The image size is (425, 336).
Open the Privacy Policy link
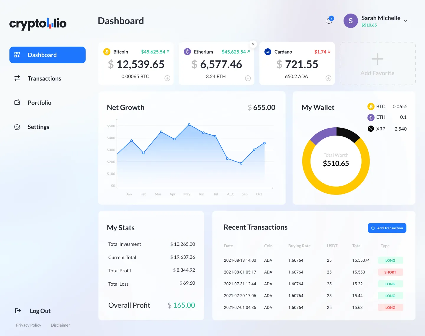tap(29, 325)
